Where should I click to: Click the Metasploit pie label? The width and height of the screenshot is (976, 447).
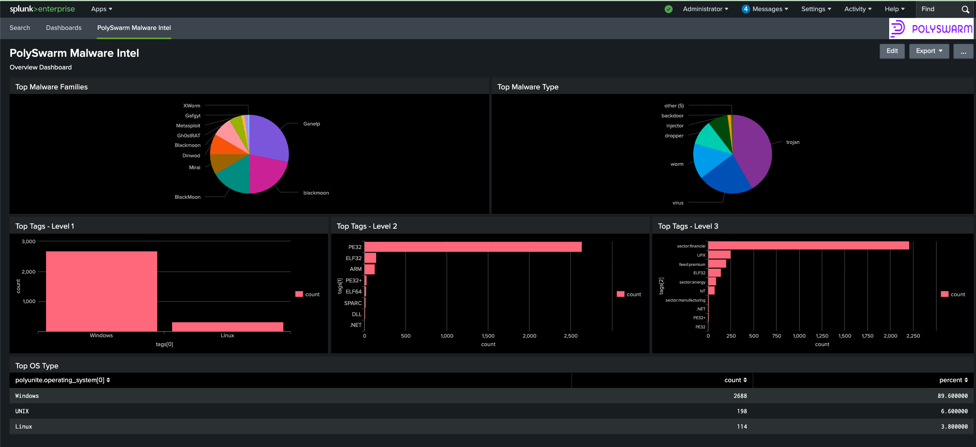(x=188, y=125)
